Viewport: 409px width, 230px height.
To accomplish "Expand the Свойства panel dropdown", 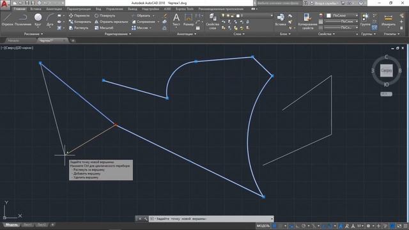I will click(x=327, y=34).
